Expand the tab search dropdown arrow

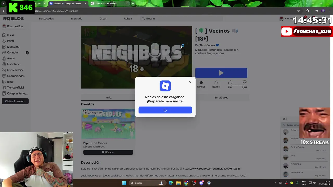coord(3,4)
